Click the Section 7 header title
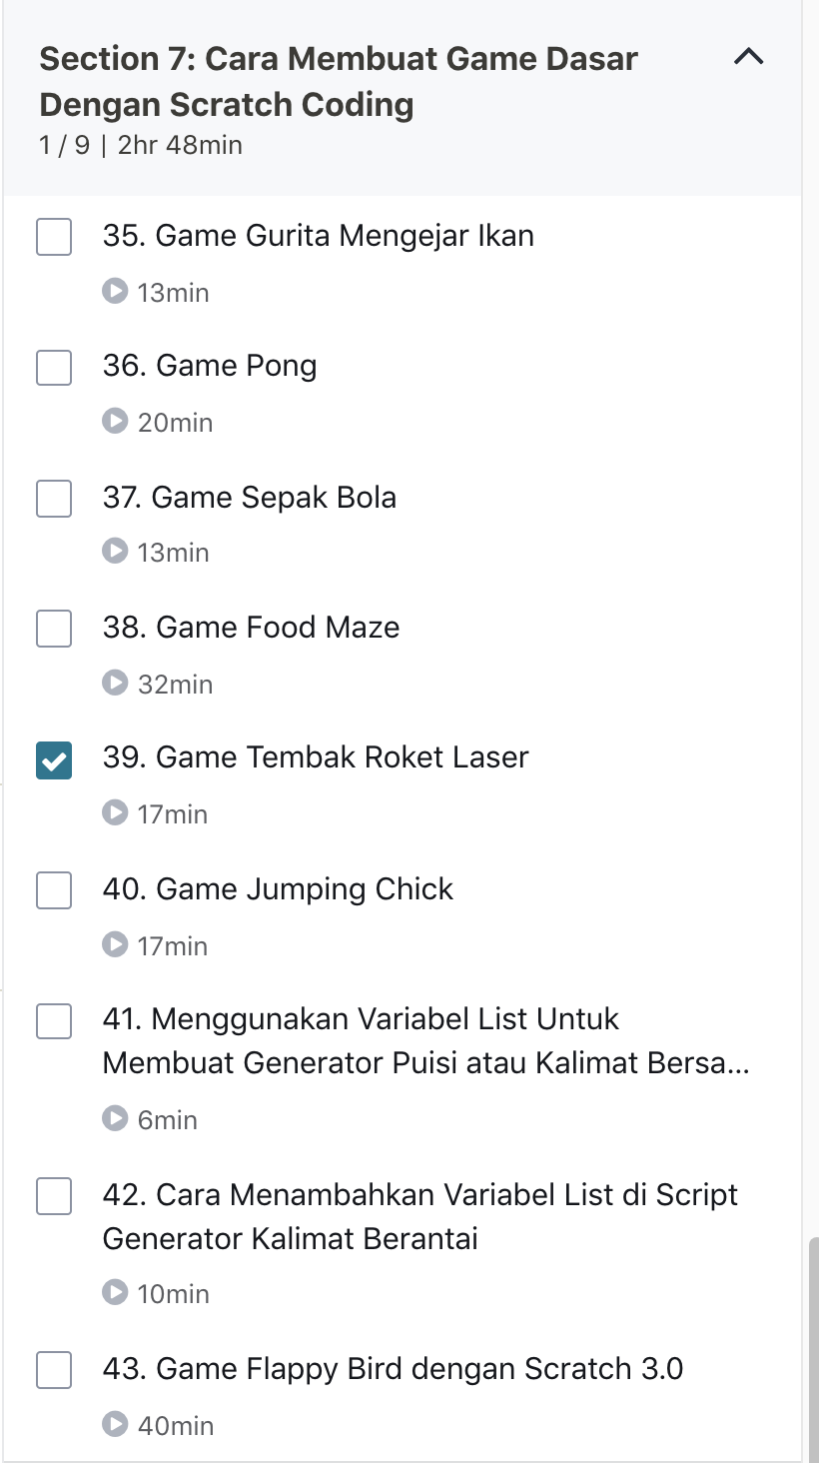 (x=338, y=81)
